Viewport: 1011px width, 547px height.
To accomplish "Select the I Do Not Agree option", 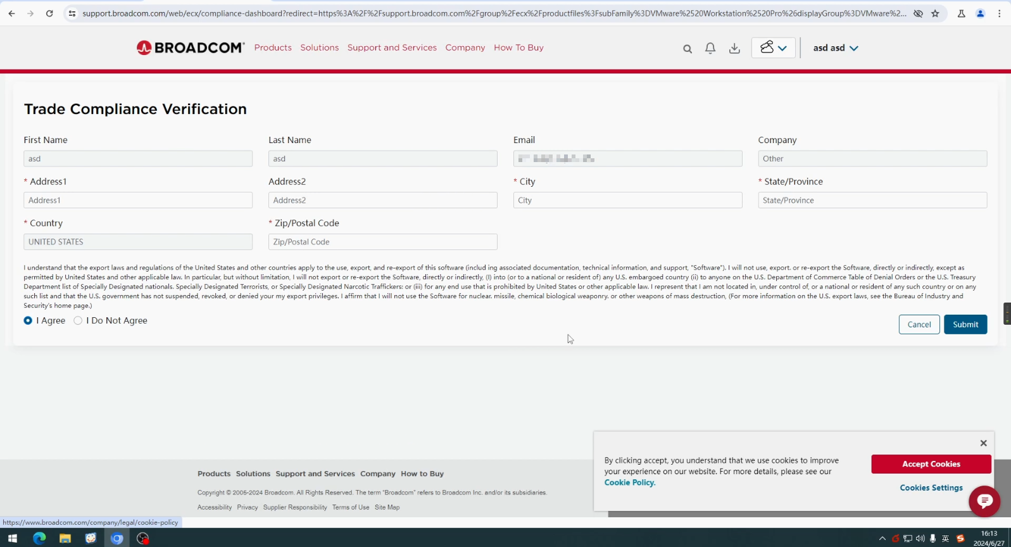I will click(78, 320).
